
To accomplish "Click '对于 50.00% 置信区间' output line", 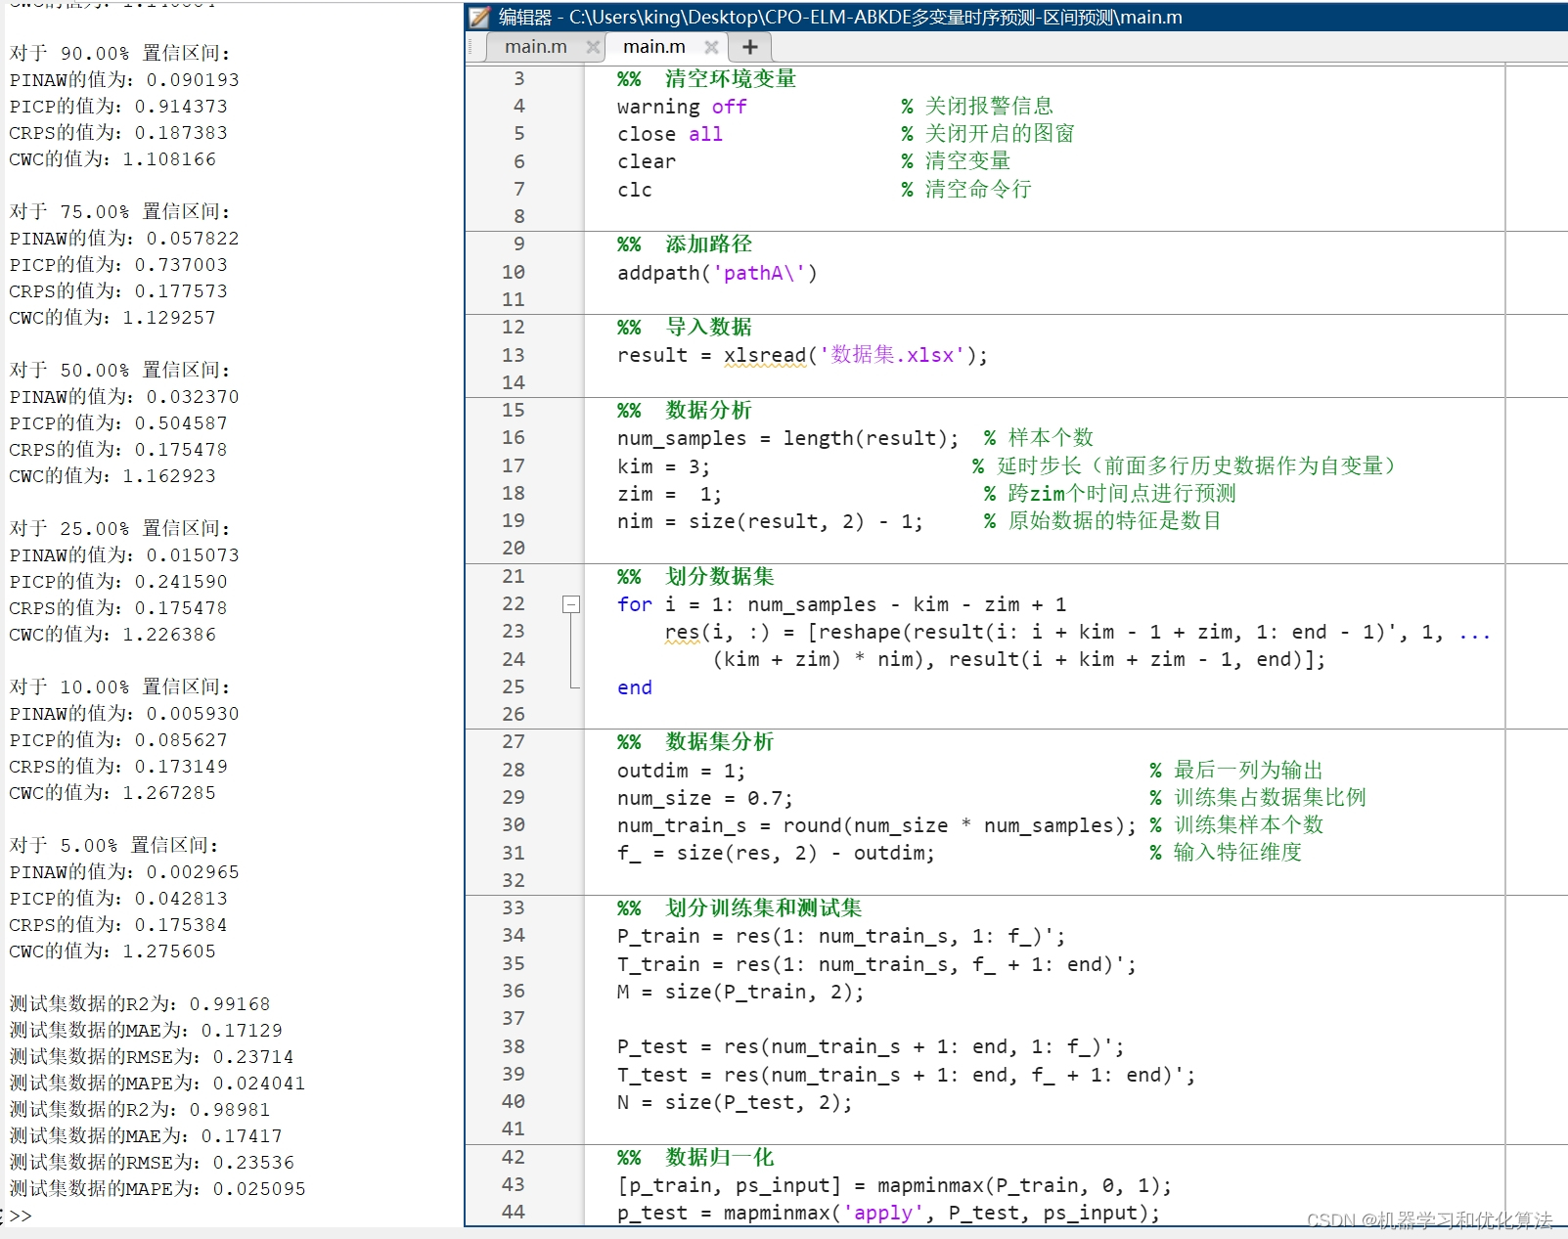I will coord(120,370).
